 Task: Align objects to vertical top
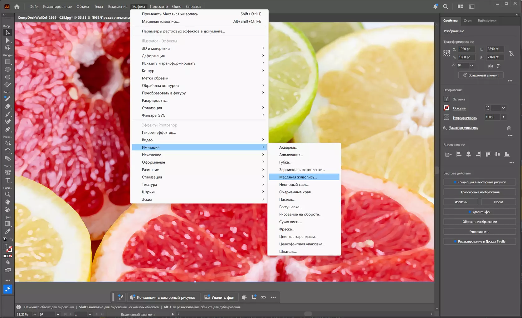pos(488,154)
